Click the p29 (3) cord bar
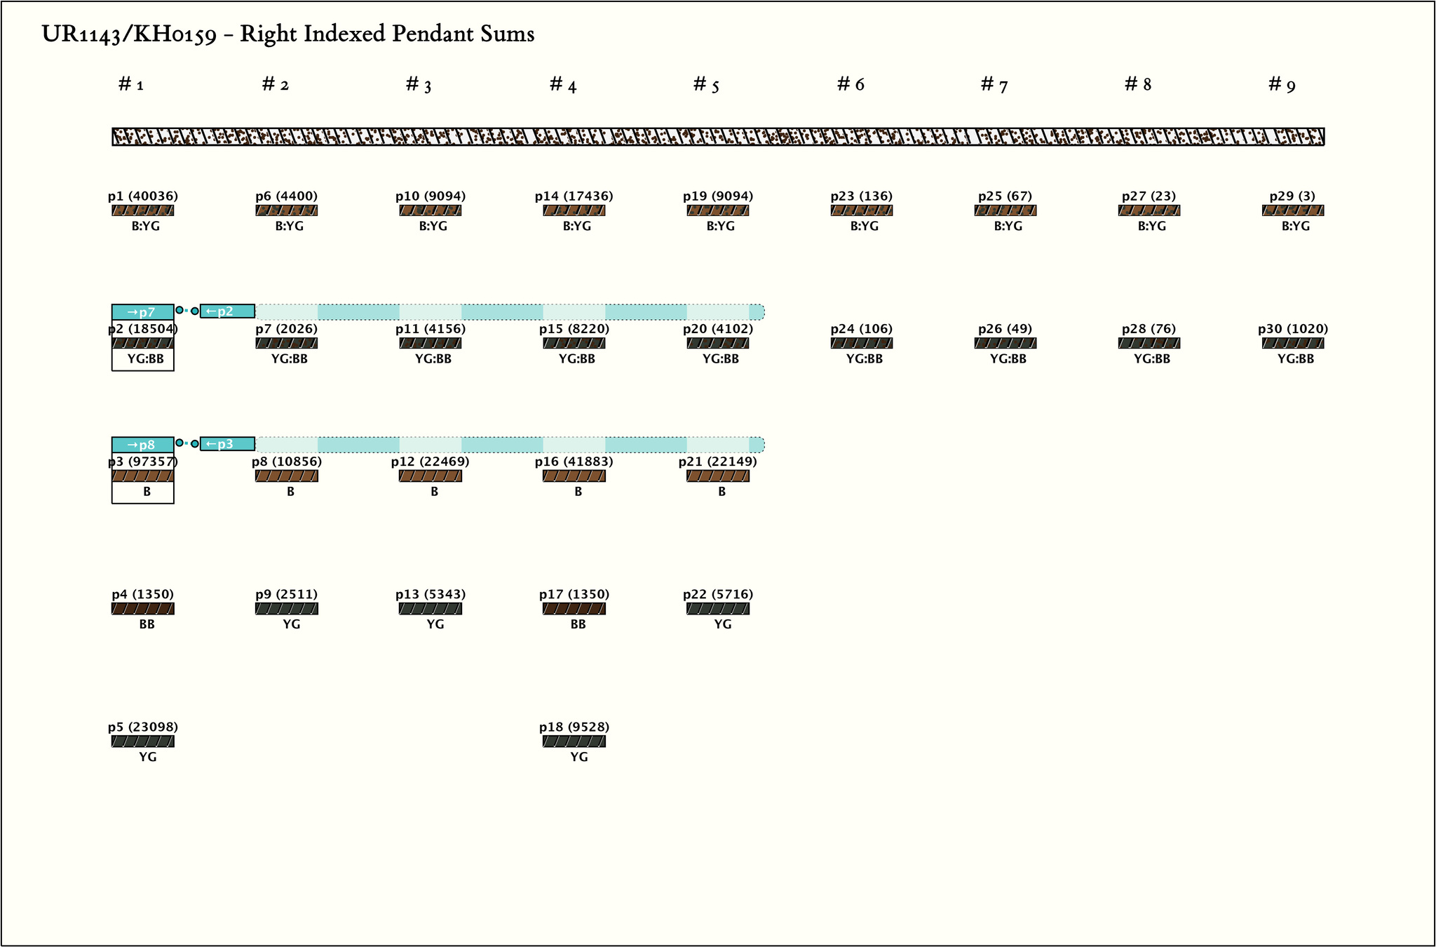The height and width of the screenshot is (947, 1436). pos(1292,210)
